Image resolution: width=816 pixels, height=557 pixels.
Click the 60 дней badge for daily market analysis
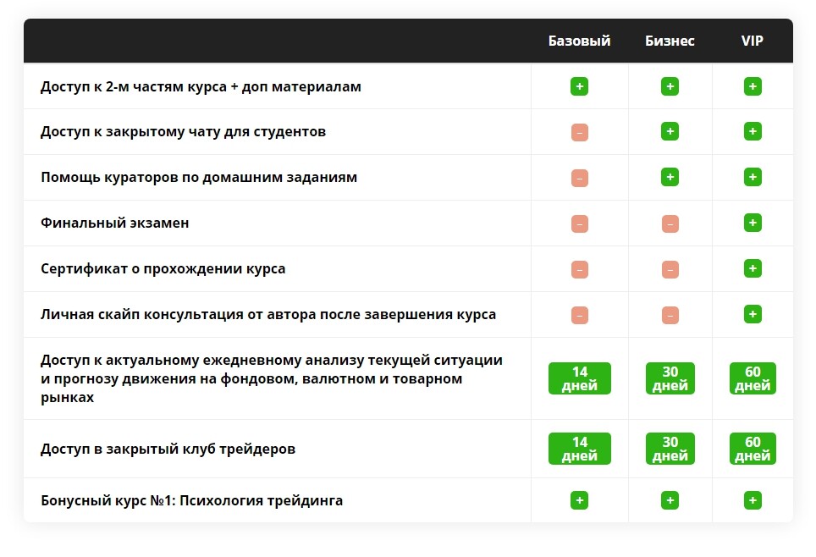pyautogui.click(x=753, y=378)
